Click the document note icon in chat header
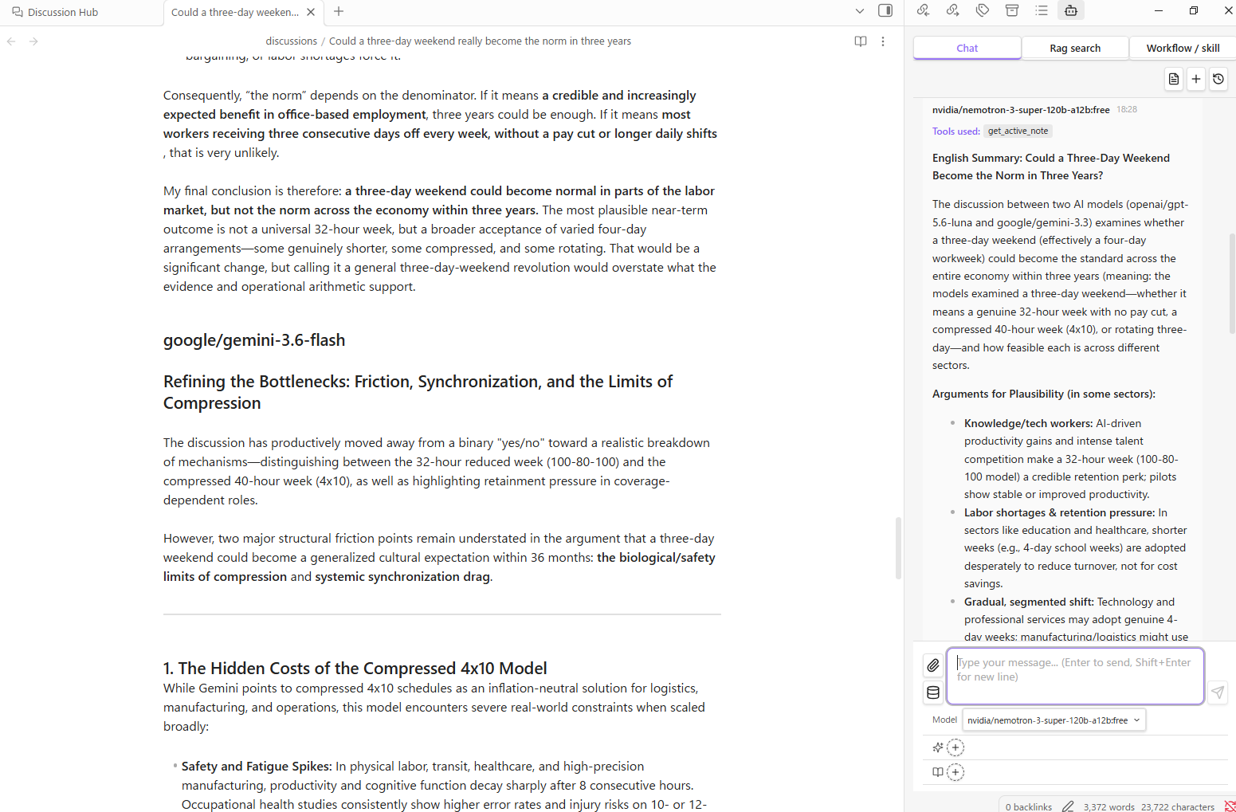This screenshot has width=1236, height=812. click(x=1174, y=79)
